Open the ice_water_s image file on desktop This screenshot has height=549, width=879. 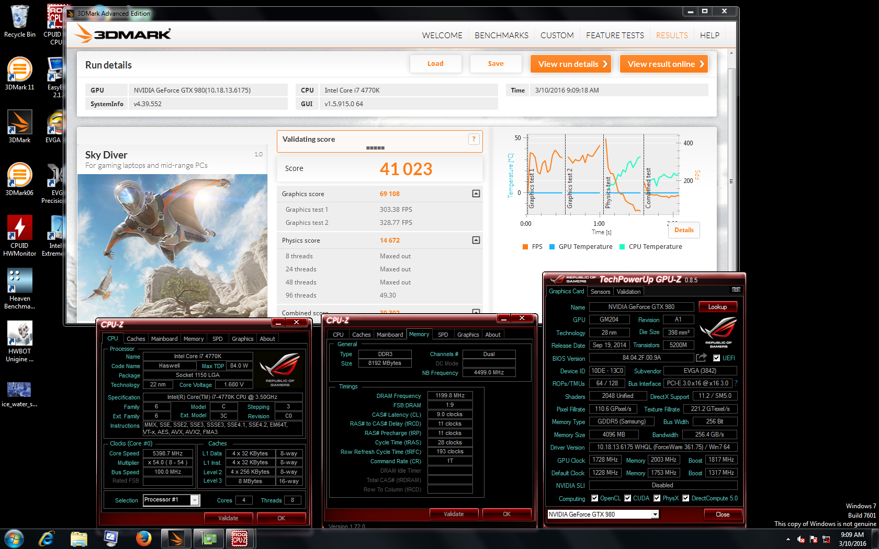[x=19, y=394]
